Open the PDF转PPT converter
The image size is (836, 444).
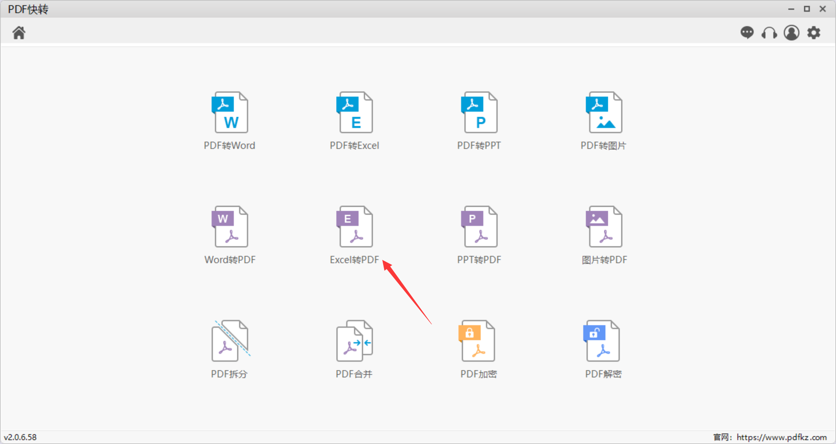click(x=479, y=121)
